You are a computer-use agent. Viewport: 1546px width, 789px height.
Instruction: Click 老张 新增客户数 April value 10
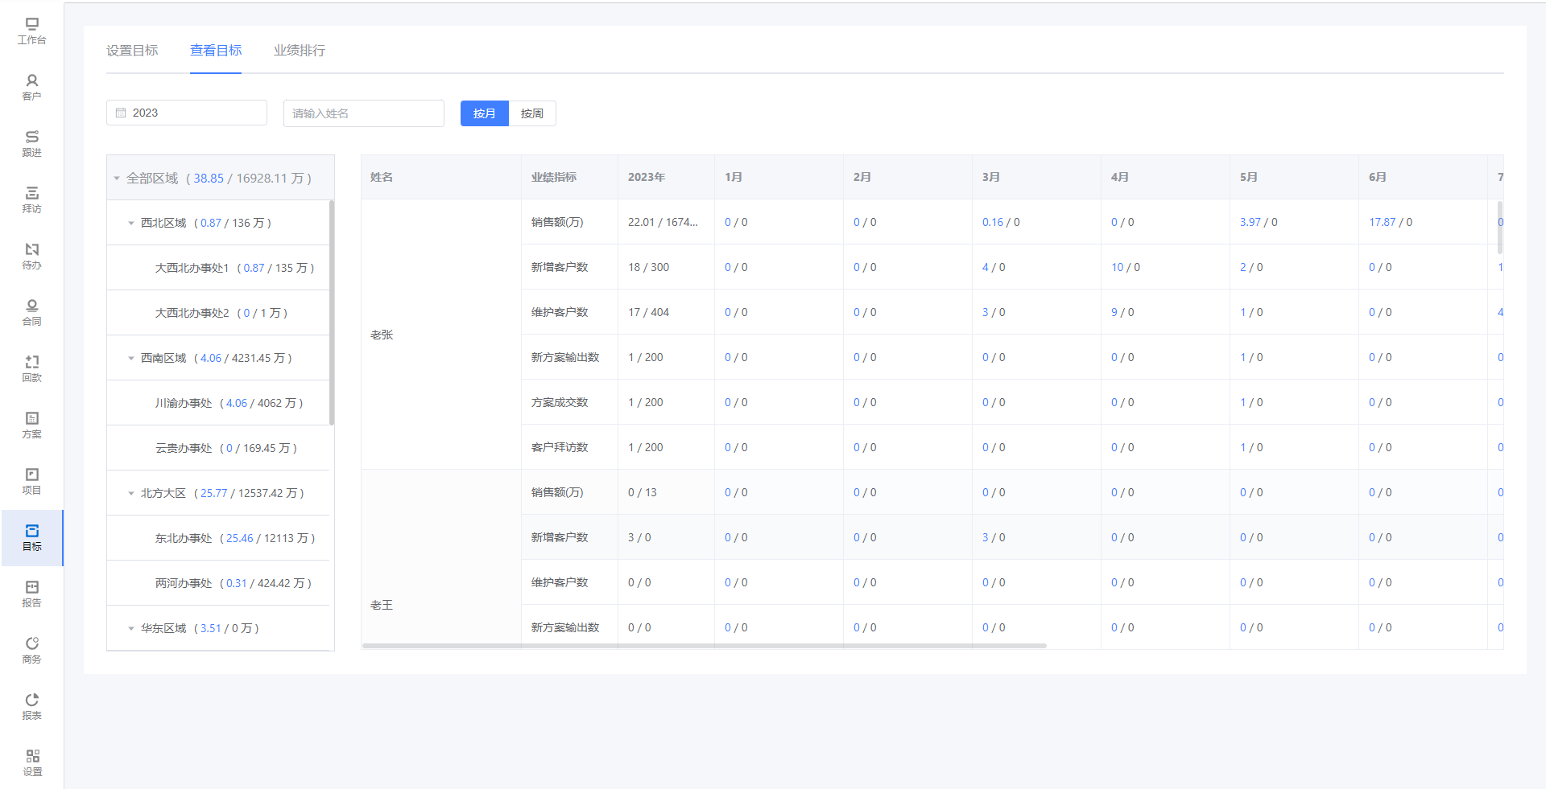(1118, 267)
